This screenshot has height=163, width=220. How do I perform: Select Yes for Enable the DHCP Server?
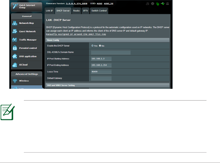click(x=92, y=46)
